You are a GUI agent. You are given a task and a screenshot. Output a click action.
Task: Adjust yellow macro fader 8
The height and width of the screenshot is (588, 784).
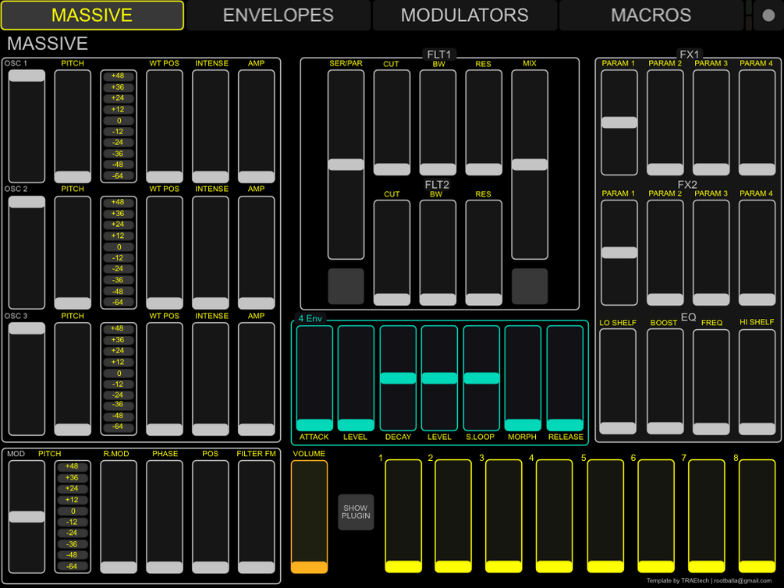(757, 516)
